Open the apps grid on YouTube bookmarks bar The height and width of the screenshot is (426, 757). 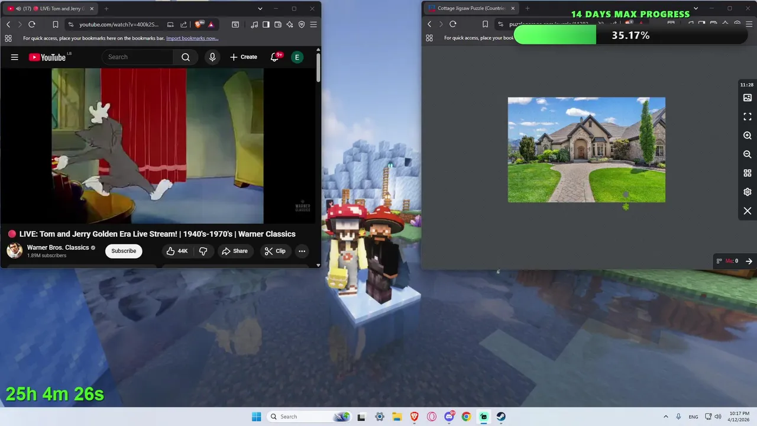[8, 38]
